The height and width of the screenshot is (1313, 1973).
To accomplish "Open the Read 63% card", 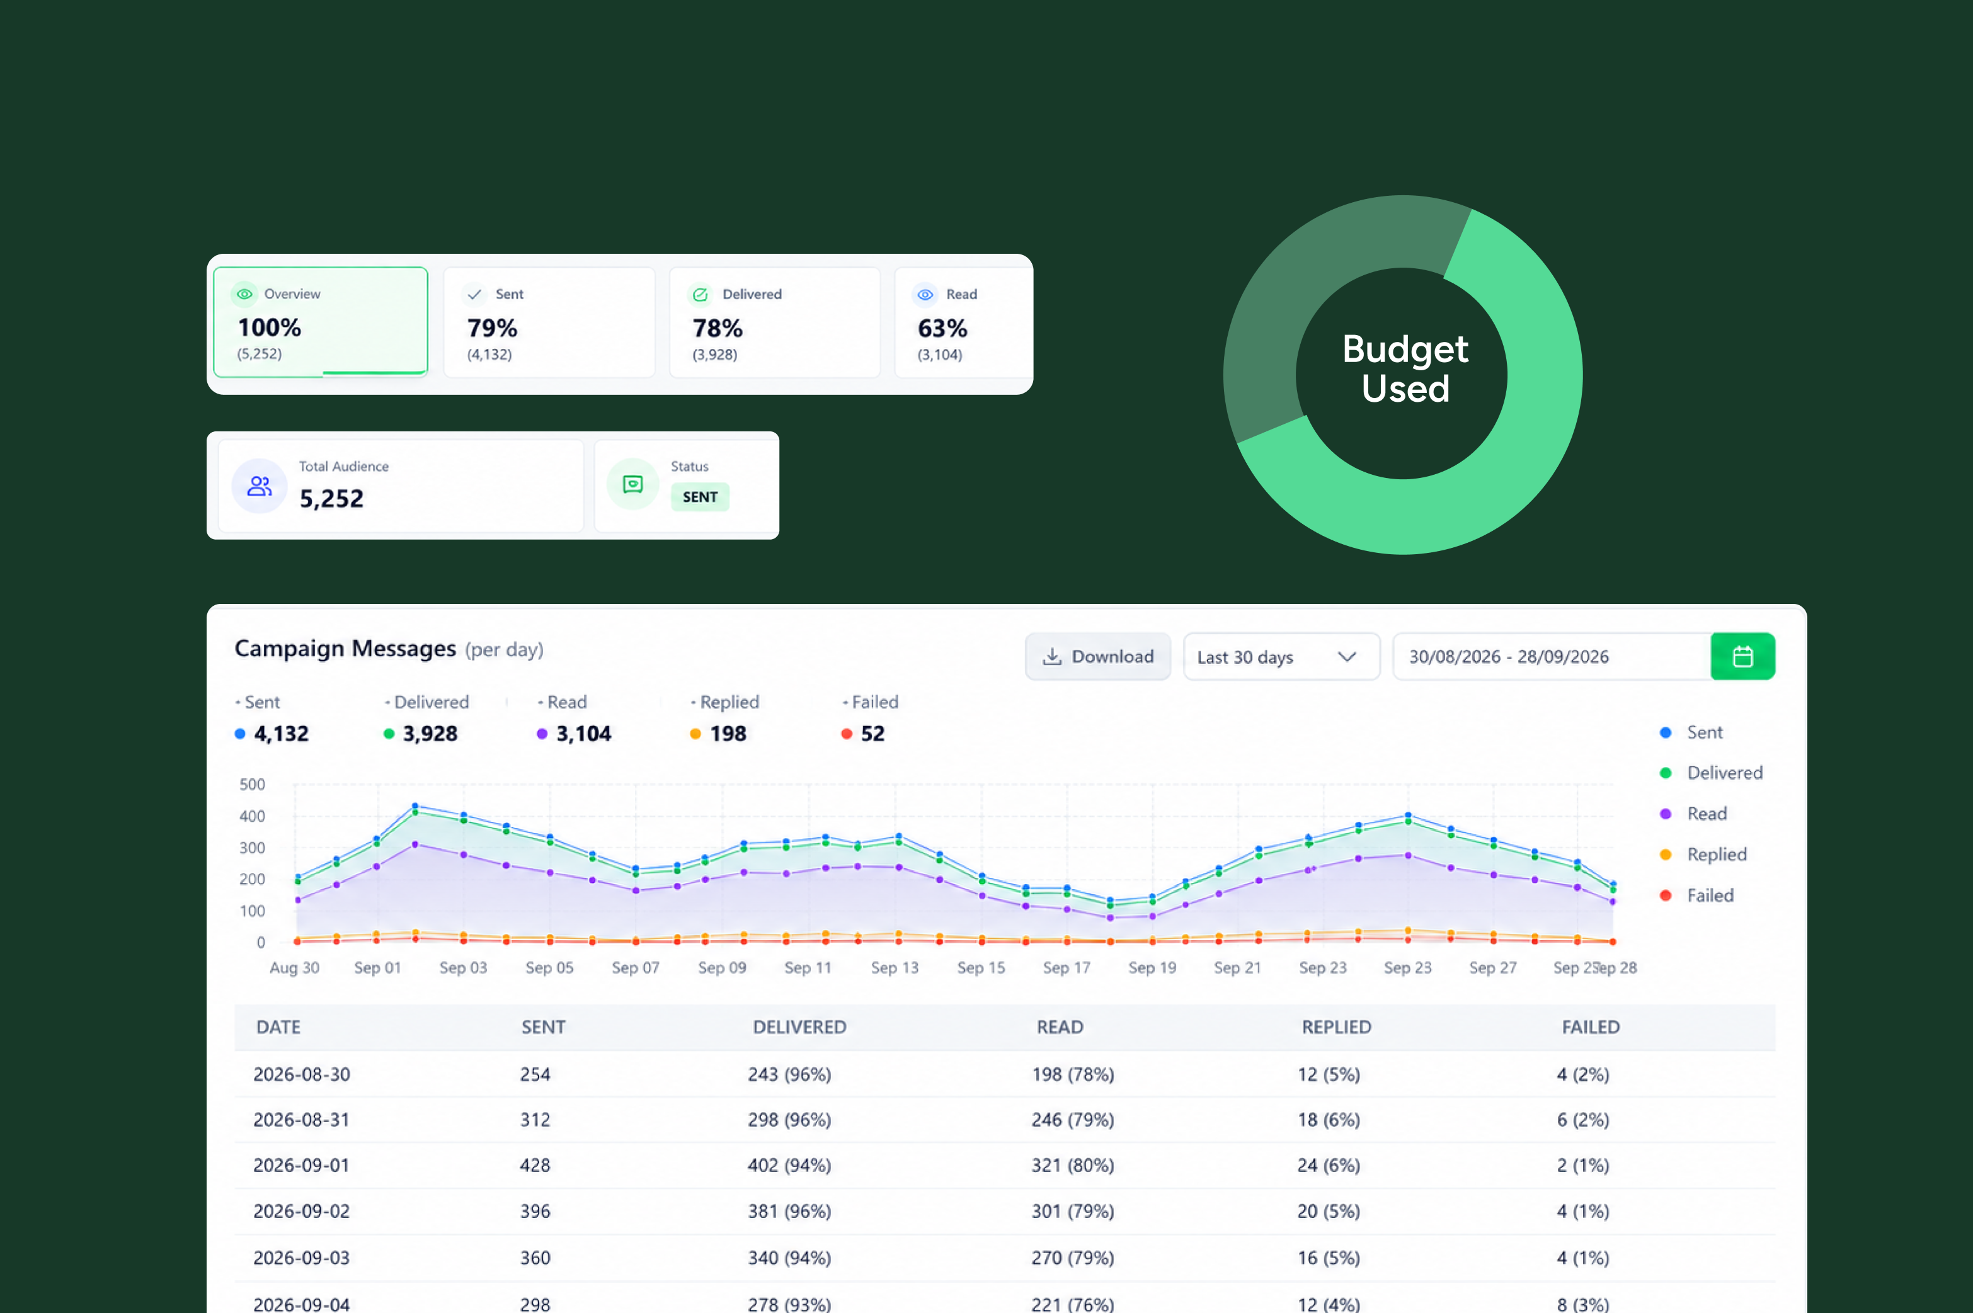I will point(963,322).
